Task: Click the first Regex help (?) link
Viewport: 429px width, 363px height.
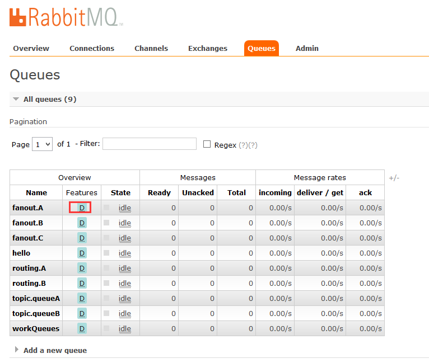Action: coord(243,145)
